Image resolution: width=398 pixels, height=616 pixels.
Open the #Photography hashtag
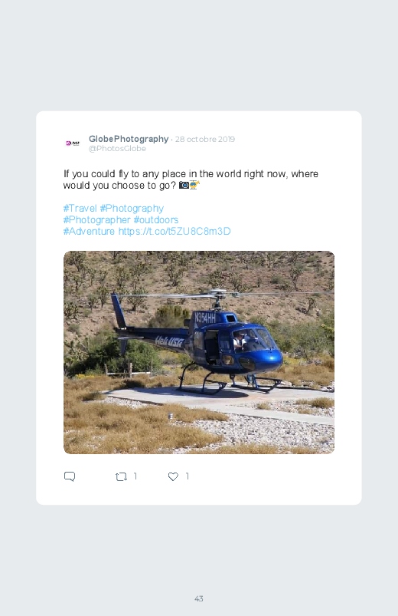click(x=132, y=208)
